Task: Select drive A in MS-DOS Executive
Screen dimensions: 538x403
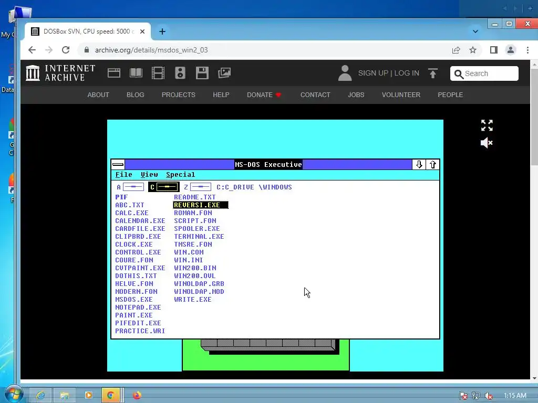Action: tap(130, 187)
